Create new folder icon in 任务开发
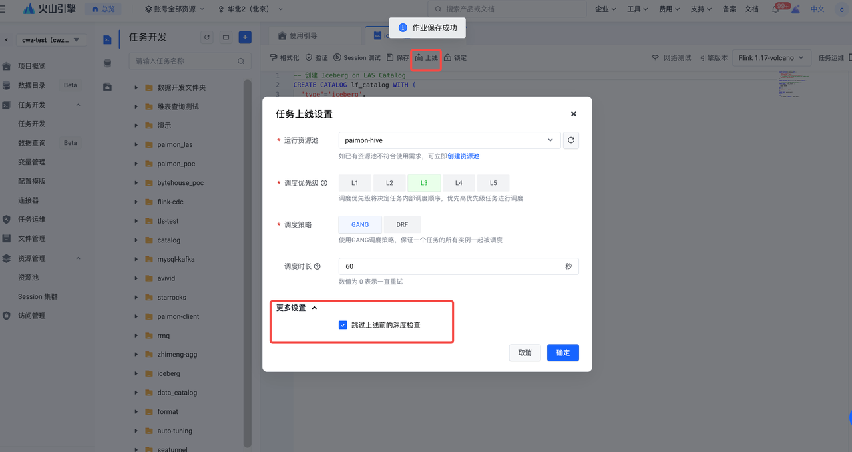The width and height of the screenshot is (852, 452). [226, 37]
